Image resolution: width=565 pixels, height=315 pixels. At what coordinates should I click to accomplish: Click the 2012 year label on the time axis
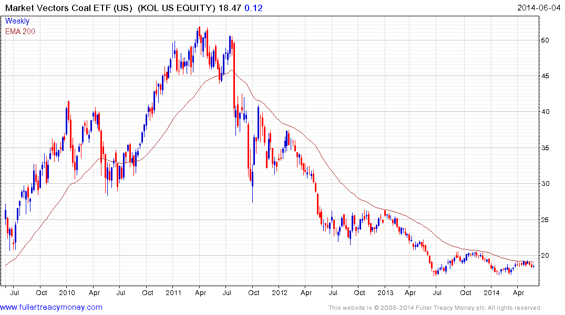click(x=280, y=292)
